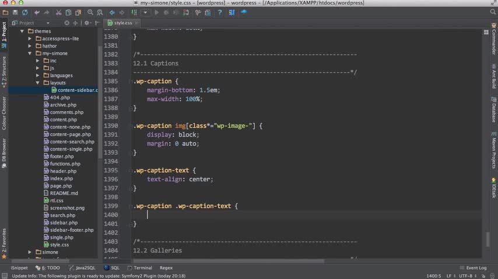Expand the languages folder
Viewport: 498px width, 279px height.
click(x=37, y=76)
